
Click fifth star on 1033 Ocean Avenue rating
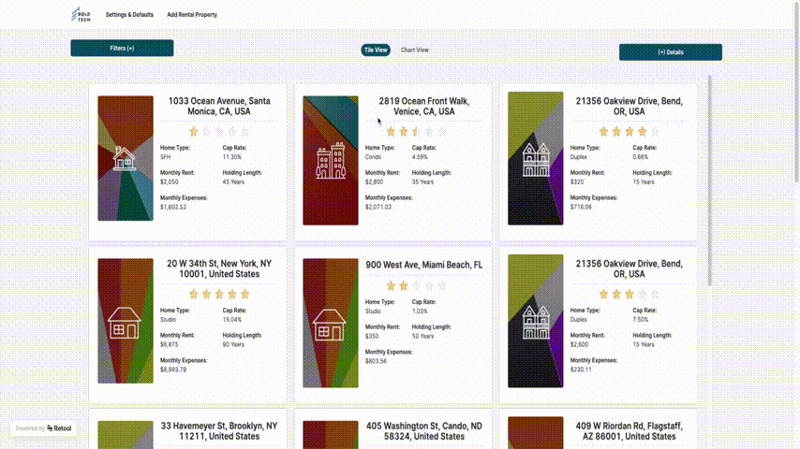click(244, 132)
